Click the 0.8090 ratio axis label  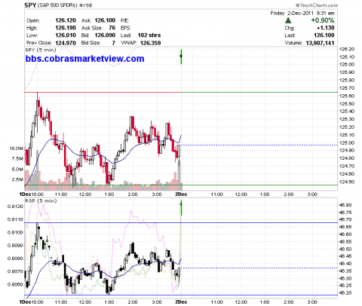click(15, 246)
